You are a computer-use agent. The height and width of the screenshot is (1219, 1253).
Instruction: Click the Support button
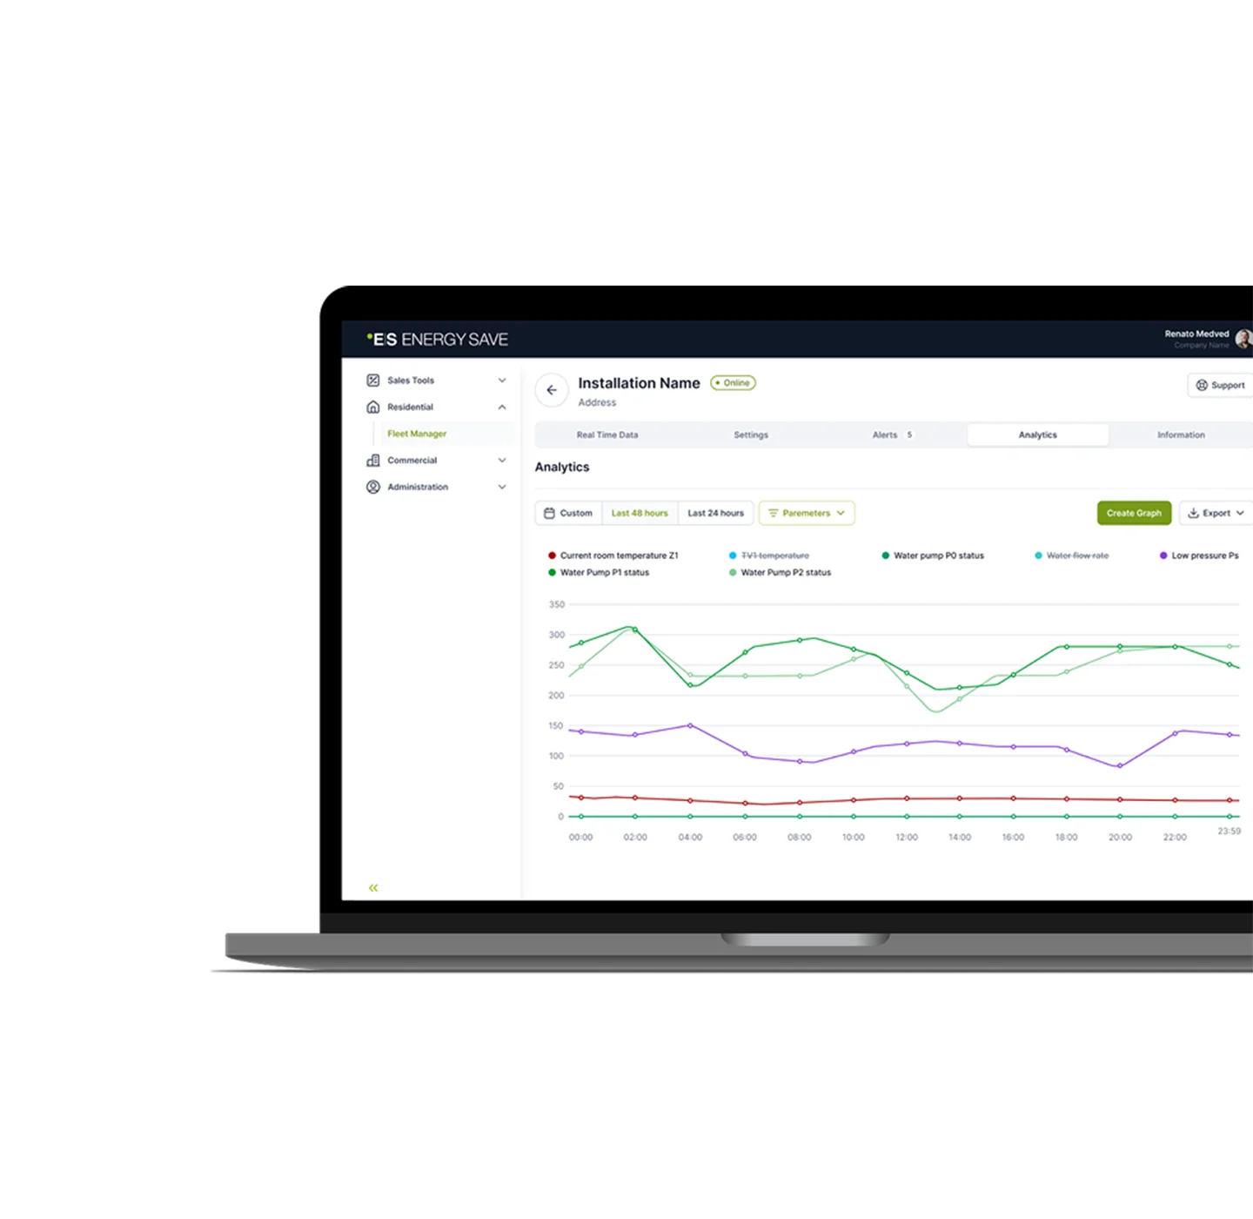pyautogui.click(x=1220, y=385)
